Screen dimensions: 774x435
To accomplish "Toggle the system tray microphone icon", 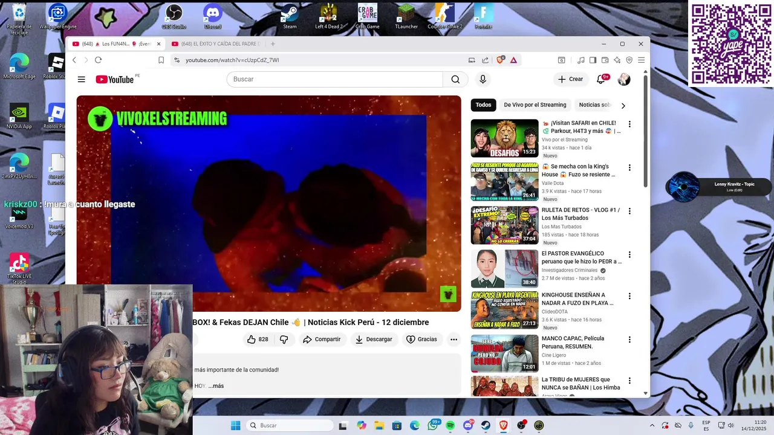I will [x=691, y=425].
